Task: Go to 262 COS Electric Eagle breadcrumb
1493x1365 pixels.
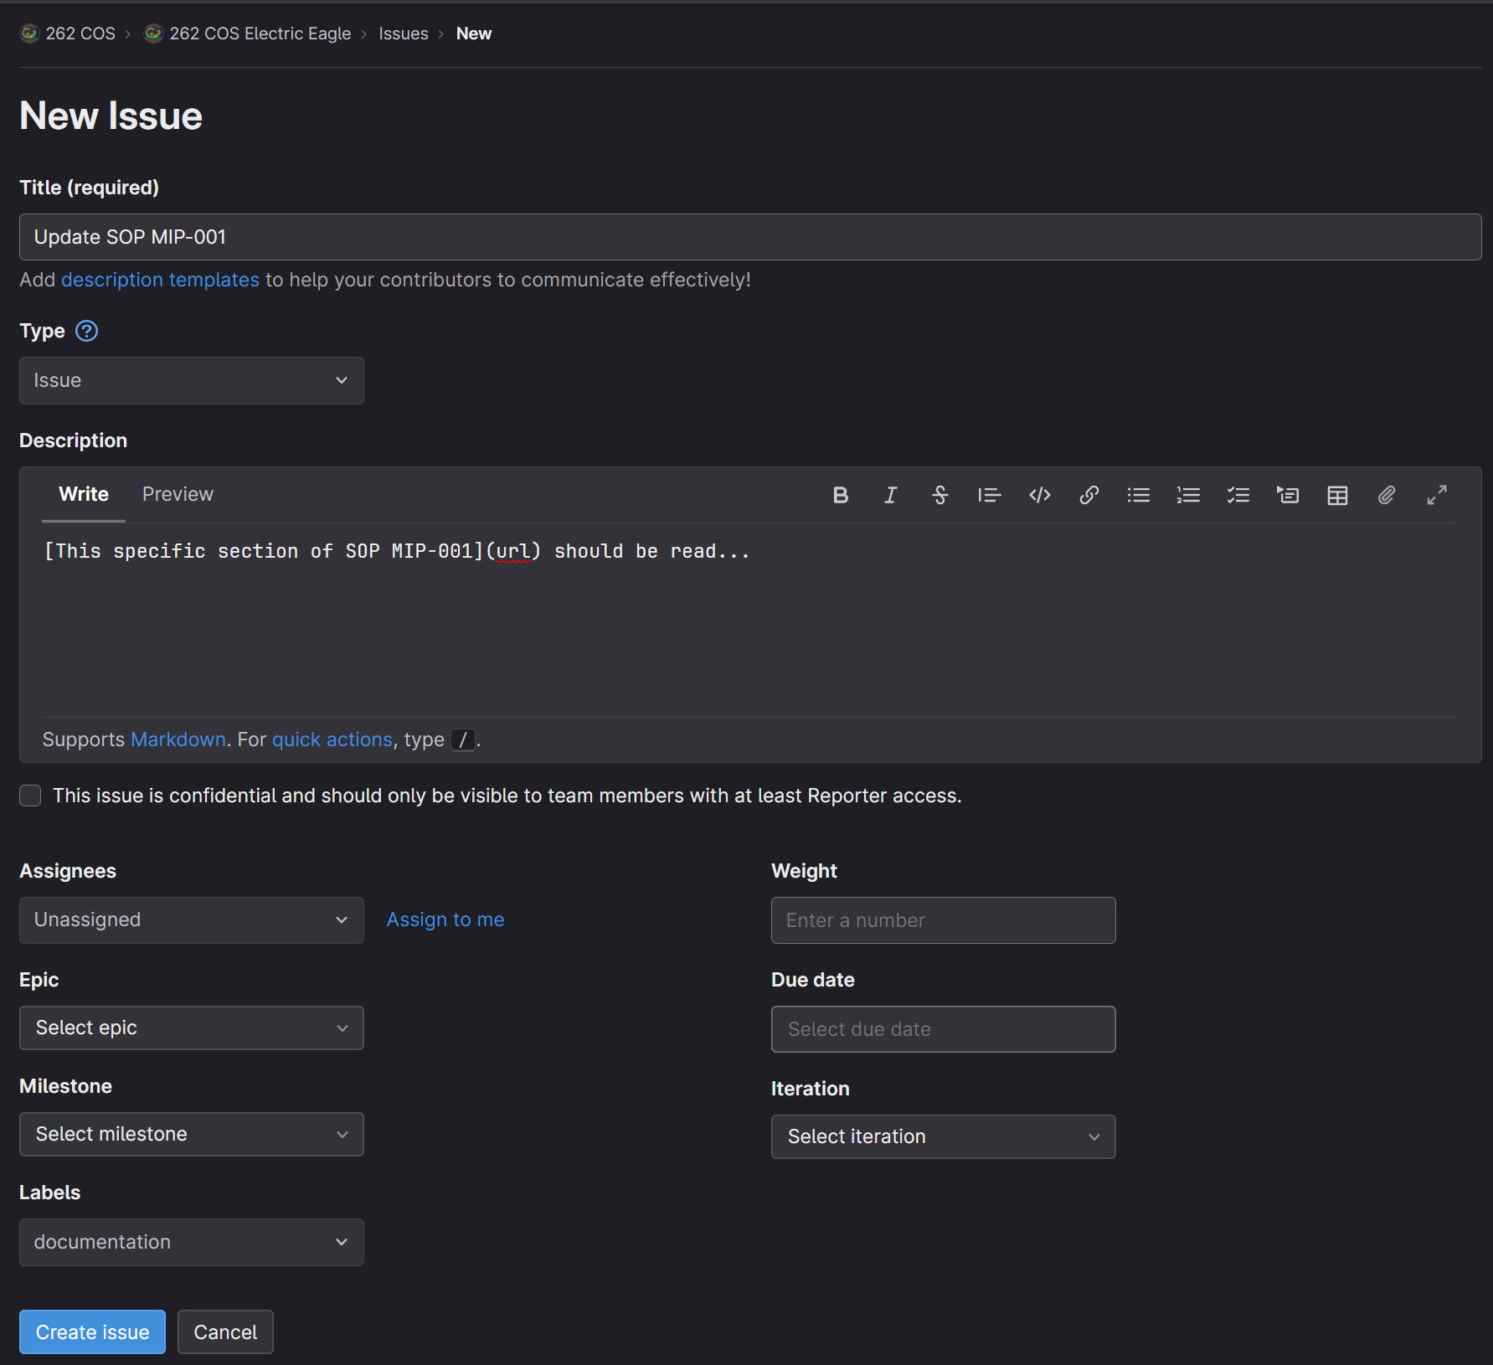Action: coord(260,33)
